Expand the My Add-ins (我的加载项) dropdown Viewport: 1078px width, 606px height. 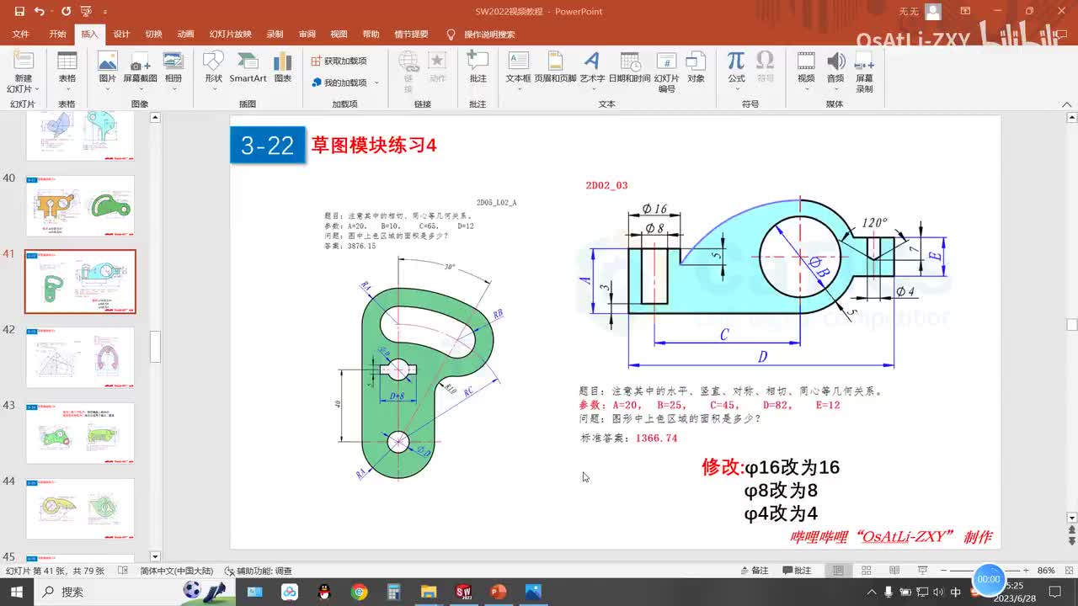coord(376,82)
